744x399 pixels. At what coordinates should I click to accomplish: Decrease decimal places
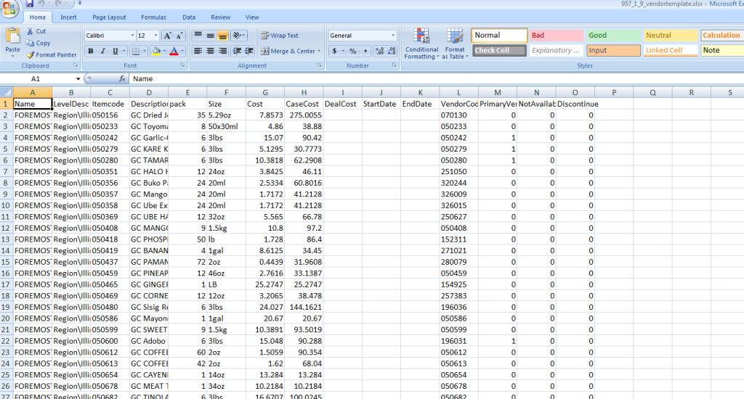click(392, 52)
